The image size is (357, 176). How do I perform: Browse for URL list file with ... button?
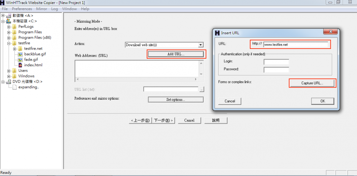[202, 89]
